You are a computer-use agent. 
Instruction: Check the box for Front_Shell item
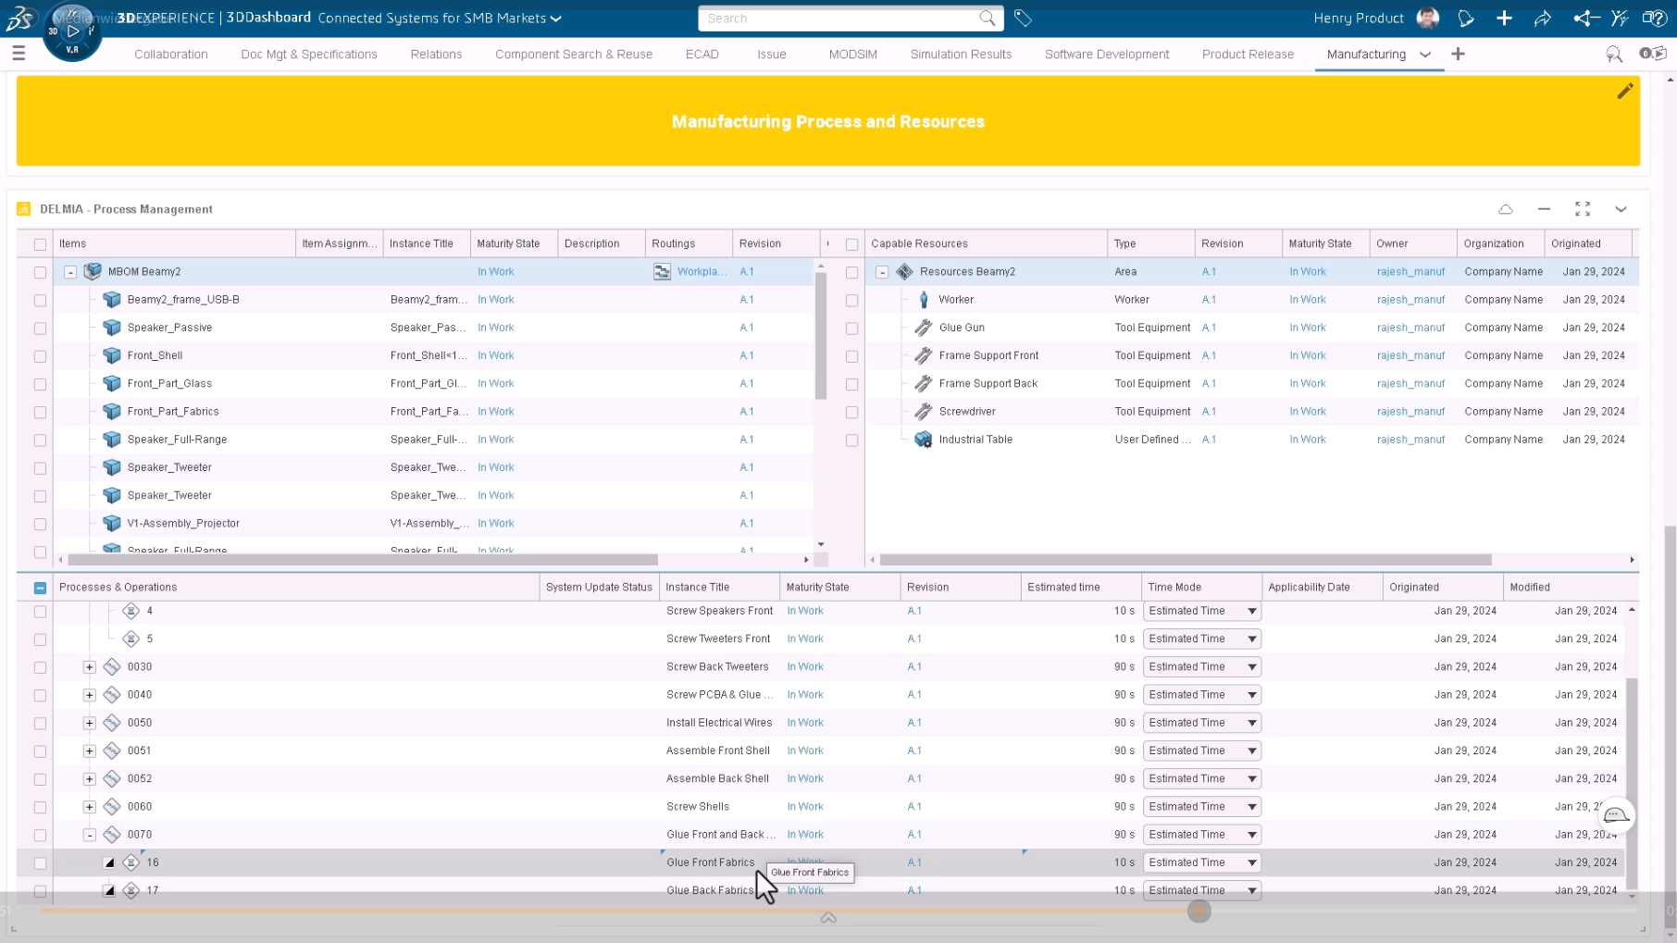point(40,356)
